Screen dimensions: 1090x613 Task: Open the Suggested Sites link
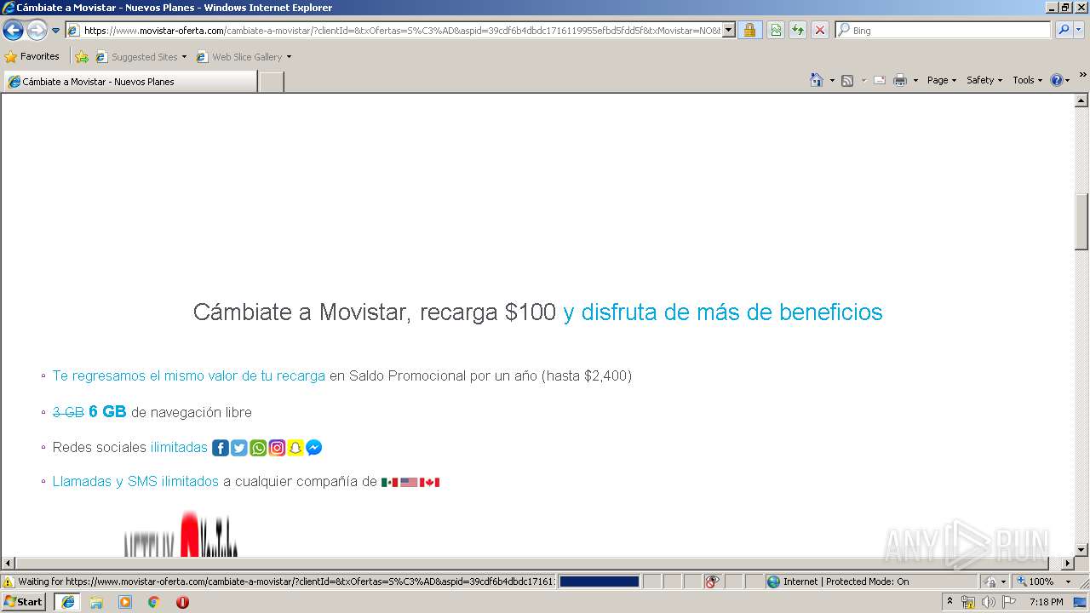point(141,57)
